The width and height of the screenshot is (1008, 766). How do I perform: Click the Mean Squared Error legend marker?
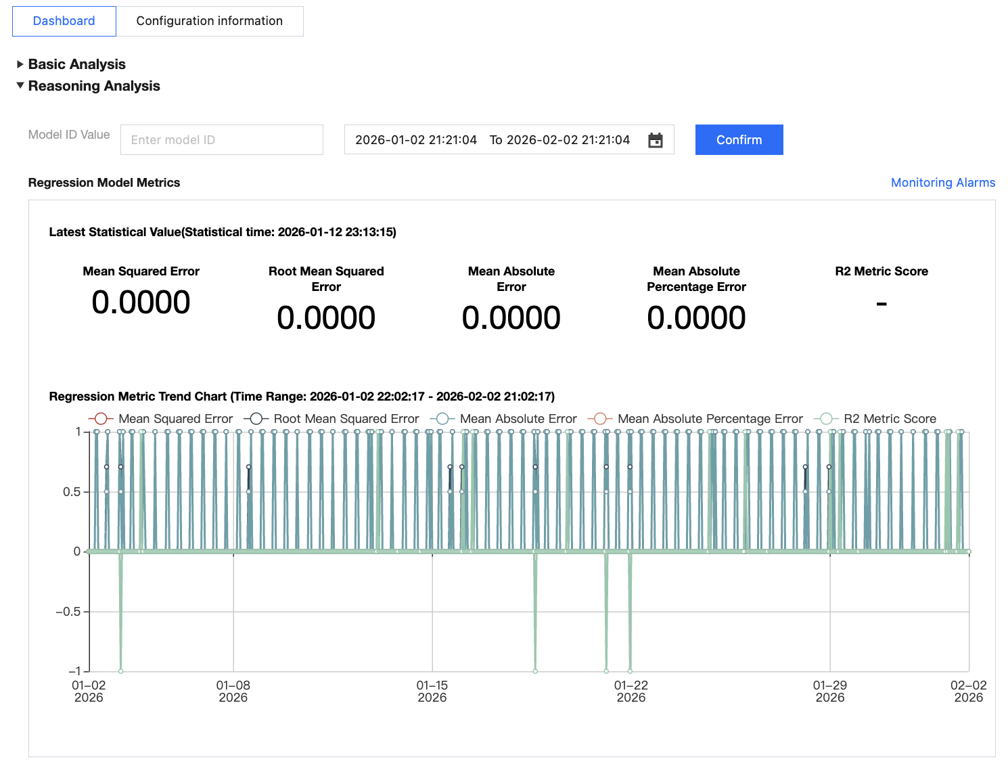tap(100, 419)
